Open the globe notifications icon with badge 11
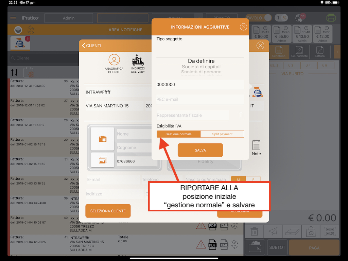 pyautogui.click(x=300, y=18)
